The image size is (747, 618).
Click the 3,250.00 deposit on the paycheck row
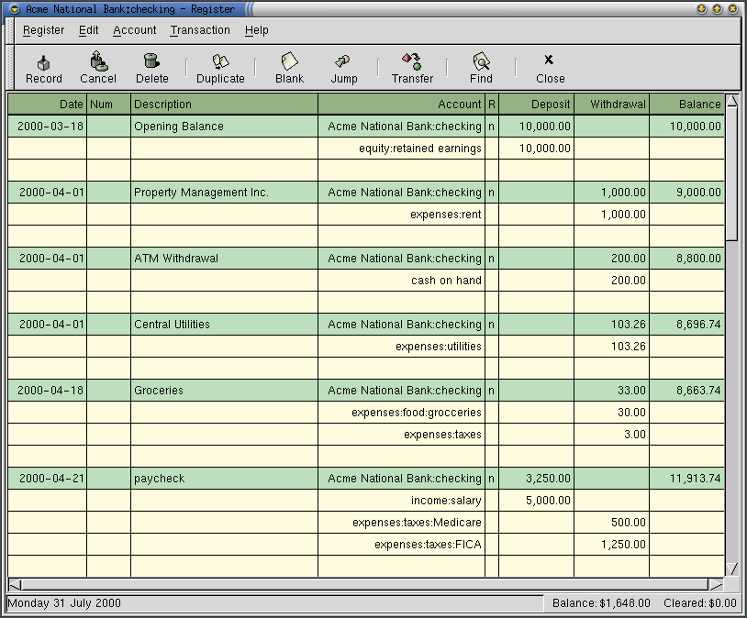point(536,479)
